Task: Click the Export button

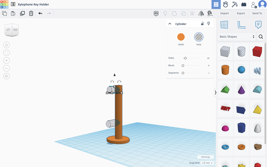Action: 241,13
